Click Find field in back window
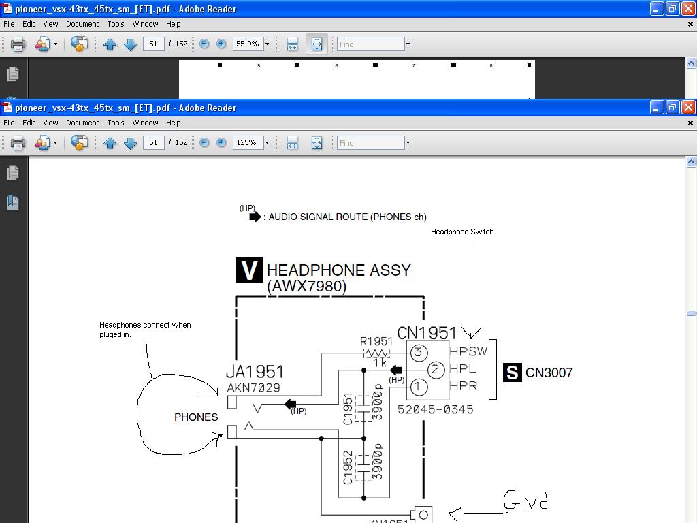Viewport: 697px width, 523px height. (x=371, y=44)
